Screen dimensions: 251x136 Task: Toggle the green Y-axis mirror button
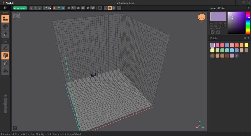coord(58,8)
